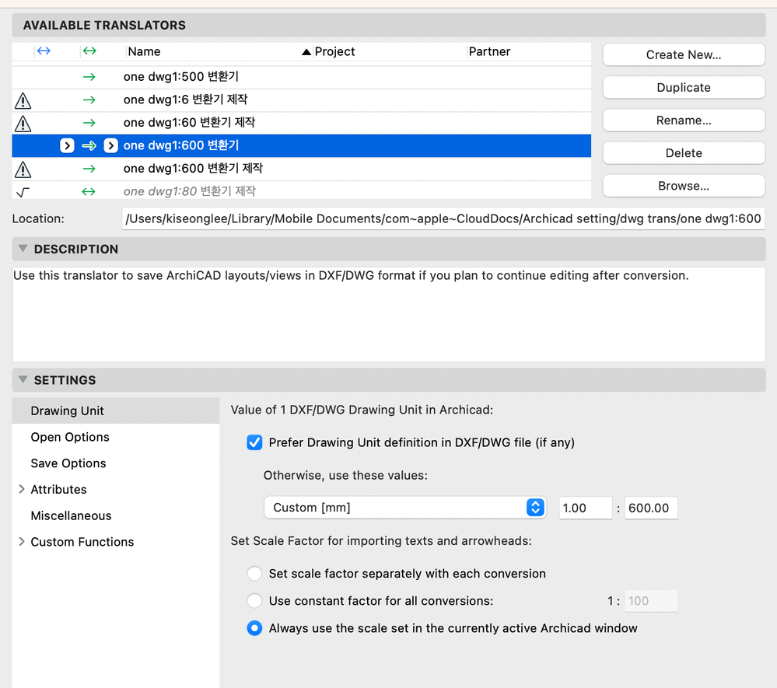
Task: Click checkmark icon beside "one dwg1:80 변환기 제작"
Action: [23, 190]
